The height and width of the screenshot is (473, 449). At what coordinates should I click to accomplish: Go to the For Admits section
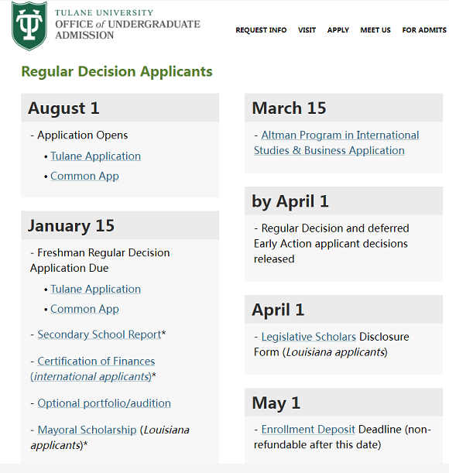424,30
